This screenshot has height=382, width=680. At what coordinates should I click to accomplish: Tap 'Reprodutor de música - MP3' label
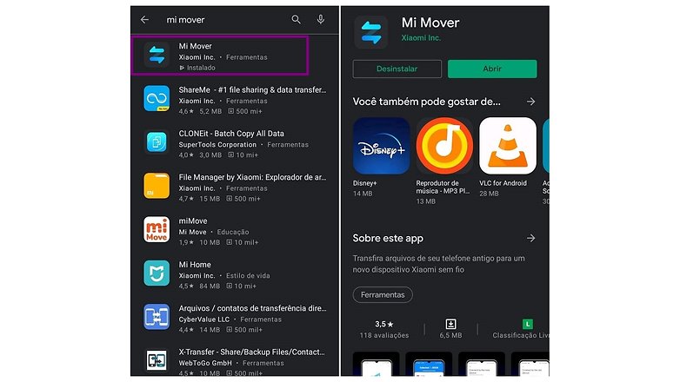pyautogui.click(x=443, y=188)
